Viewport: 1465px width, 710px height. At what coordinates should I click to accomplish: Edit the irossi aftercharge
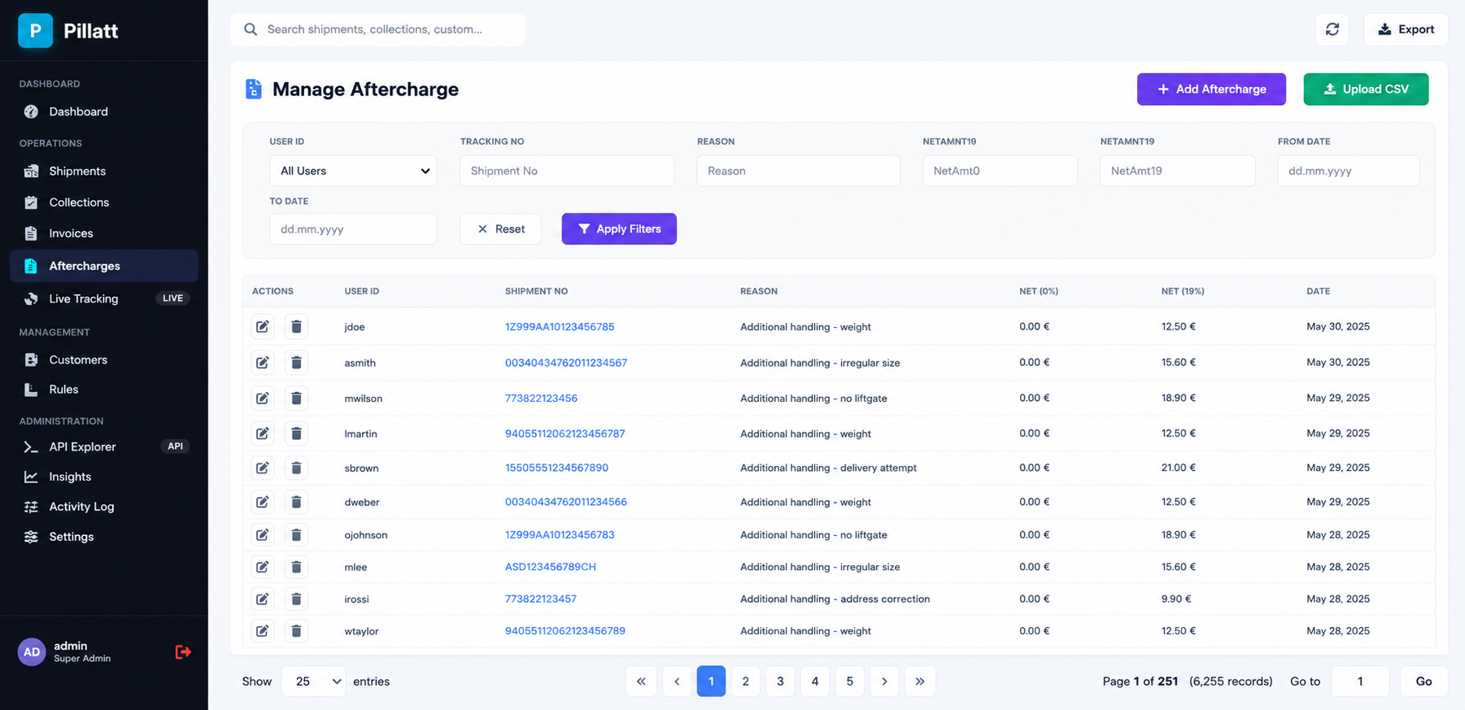pos(262,599)
